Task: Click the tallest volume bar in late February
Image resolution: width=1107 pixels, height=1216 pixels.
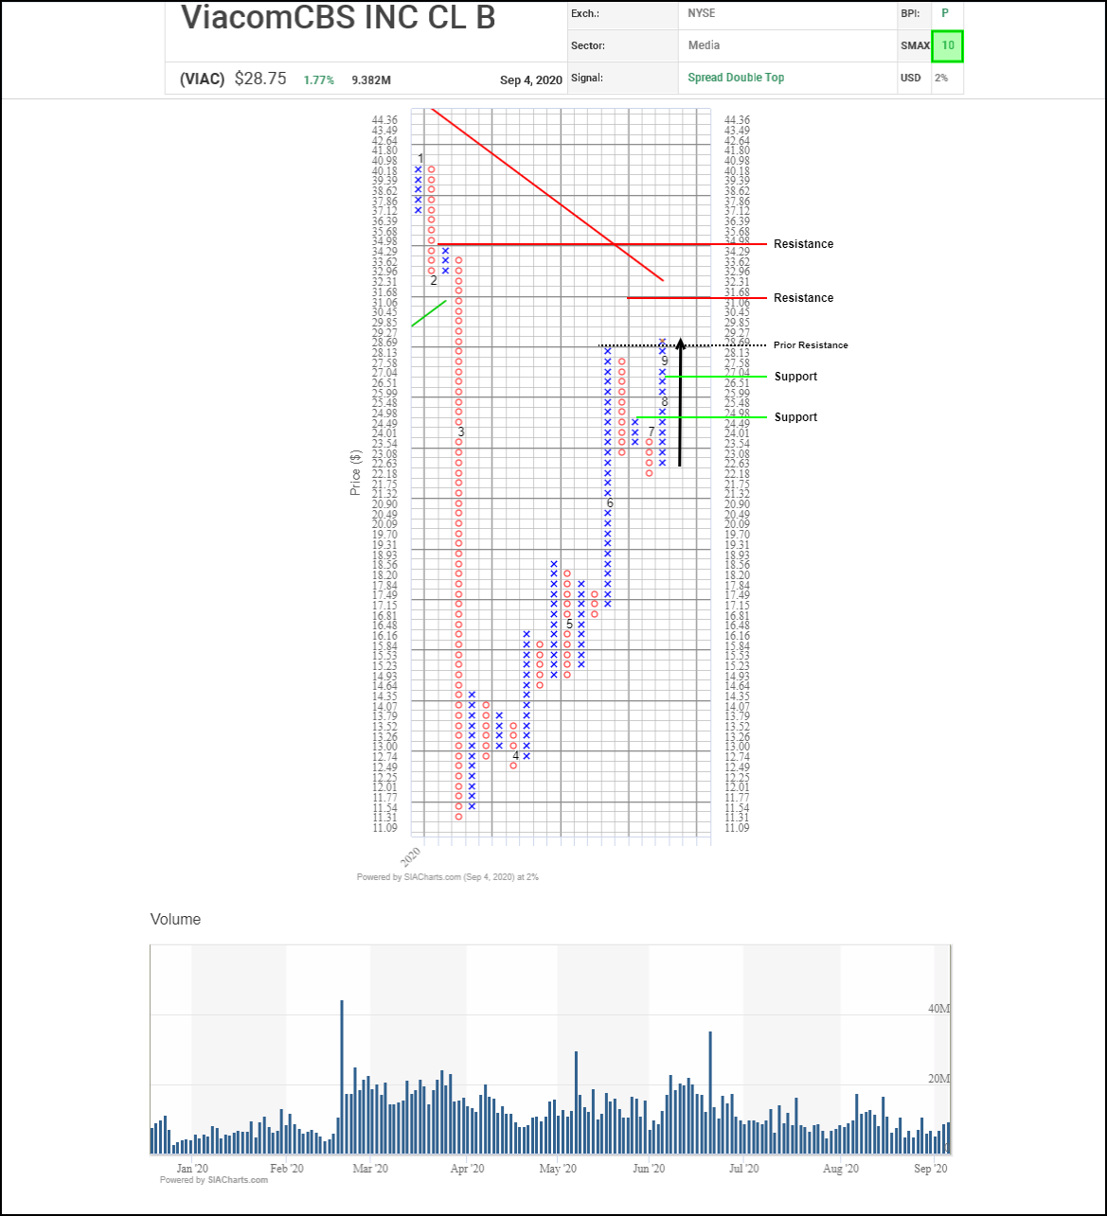Action: click(x=341, y=1076)
